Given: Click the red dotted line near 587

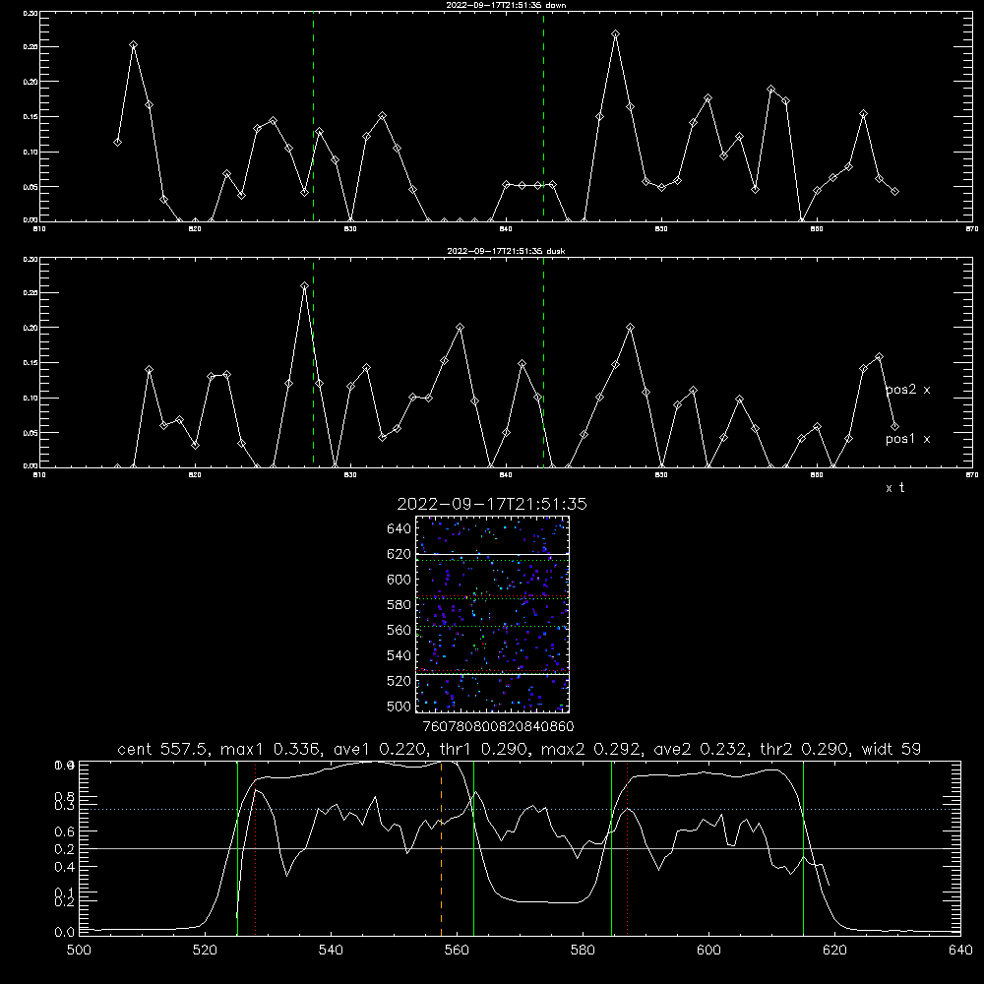Looking at the screenshot, I should coord(627,847).
